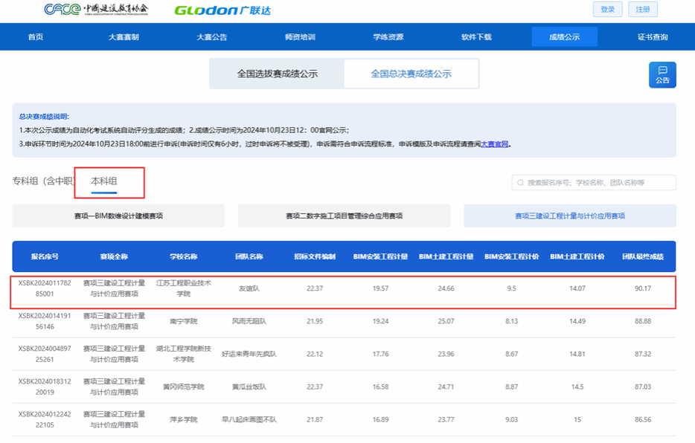Screen dimensions: 695x443
Task: Click the CACE 中国建设教育协会 logo
Action: pos(96,10)
